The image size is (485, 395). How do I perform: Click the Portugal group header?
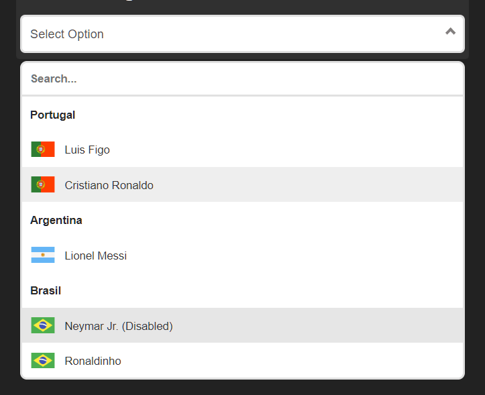click(x=53, y=115)
